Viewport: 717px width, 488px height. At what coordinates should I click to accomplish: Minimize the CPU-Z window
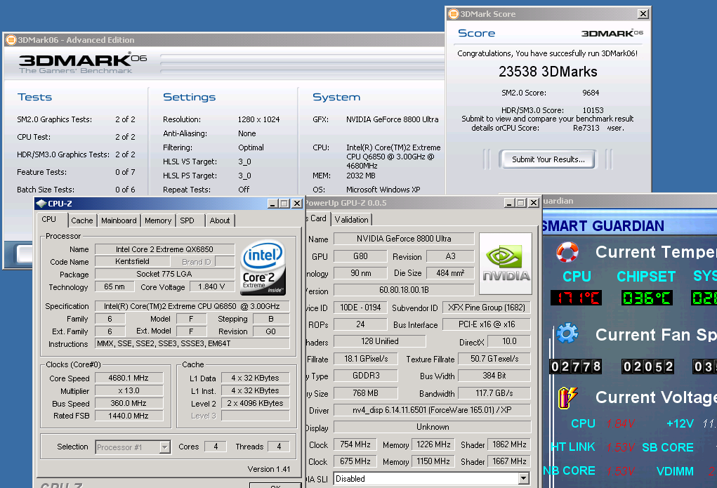coord(273,204)
